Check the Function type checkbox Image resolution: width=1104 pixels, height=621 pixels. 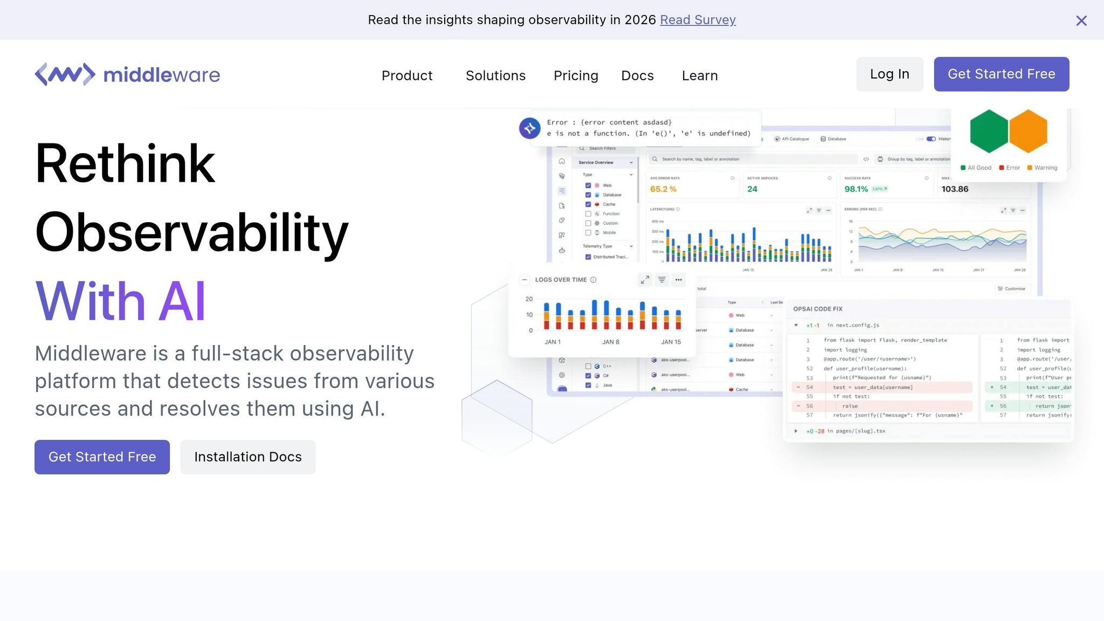(588, 214)
